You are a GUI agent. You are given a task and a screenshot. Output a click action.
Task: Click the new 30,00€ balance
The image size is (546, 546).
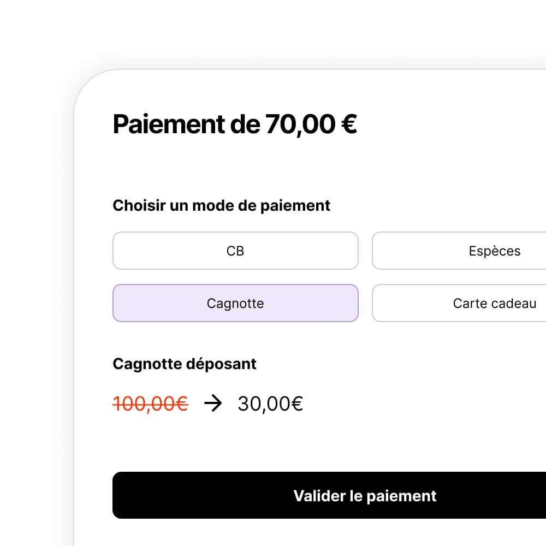(x=269, y=403)
